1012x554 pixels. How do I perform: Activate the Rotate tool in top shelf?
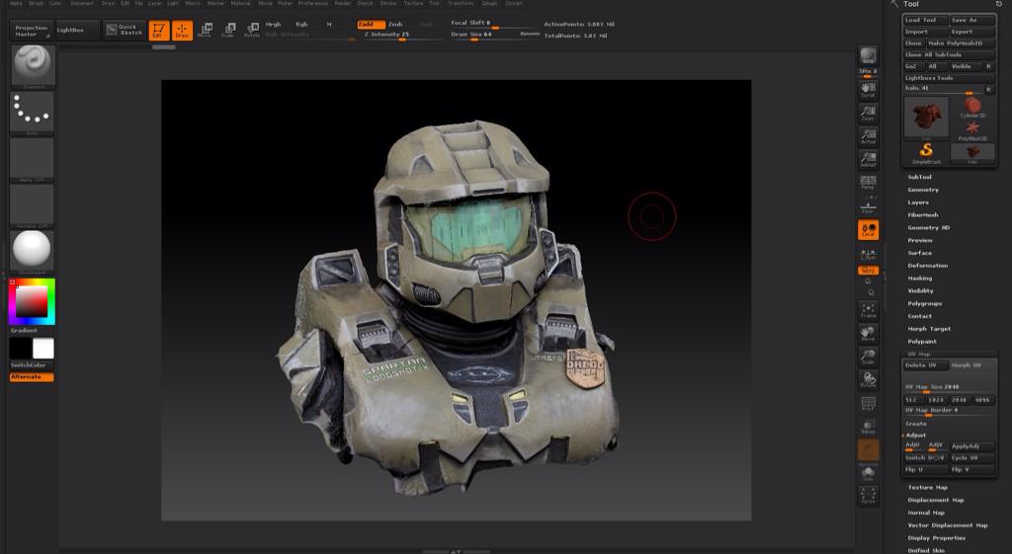coord(252,31)
